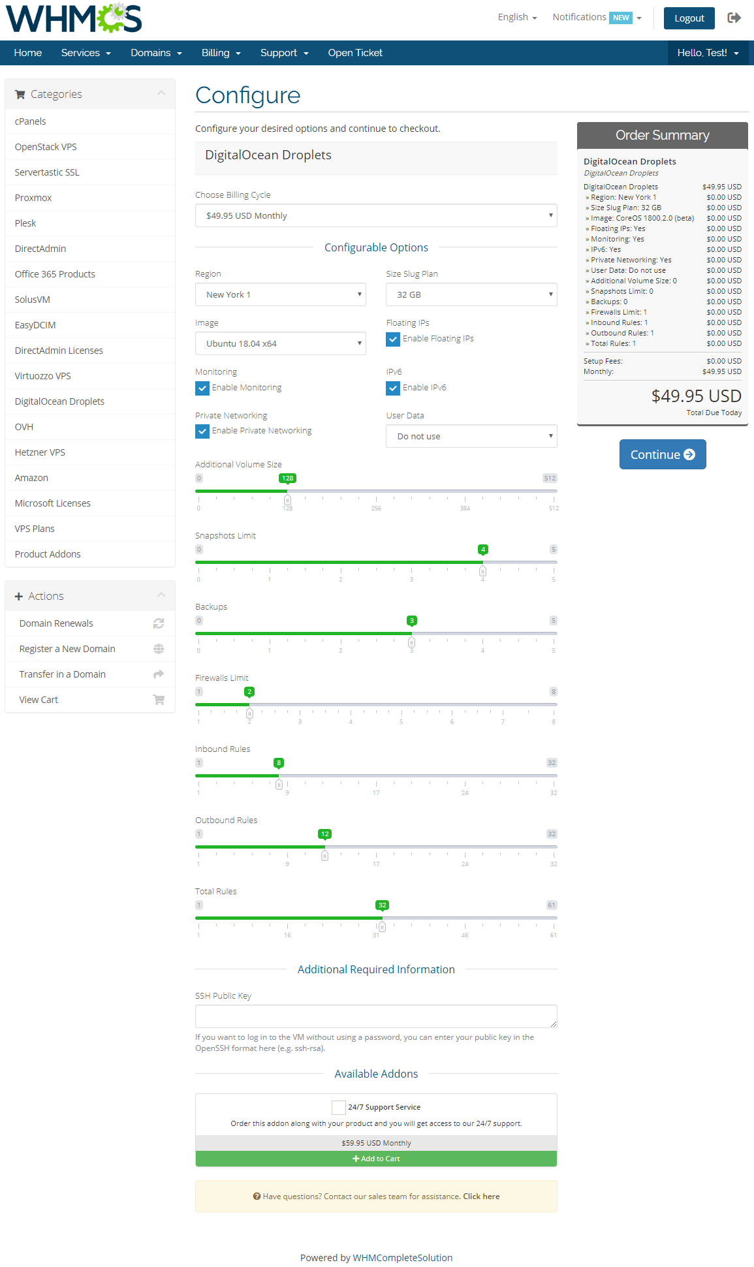
Task: Open the User Data dropdown
Action: 471,436
